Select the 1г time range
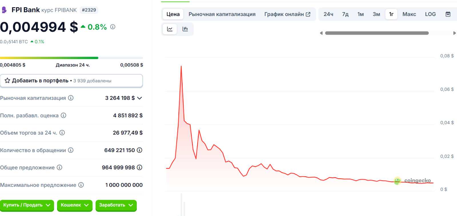Image resolution: width=457 pixels, height=216 pixels. click(391, 14)
